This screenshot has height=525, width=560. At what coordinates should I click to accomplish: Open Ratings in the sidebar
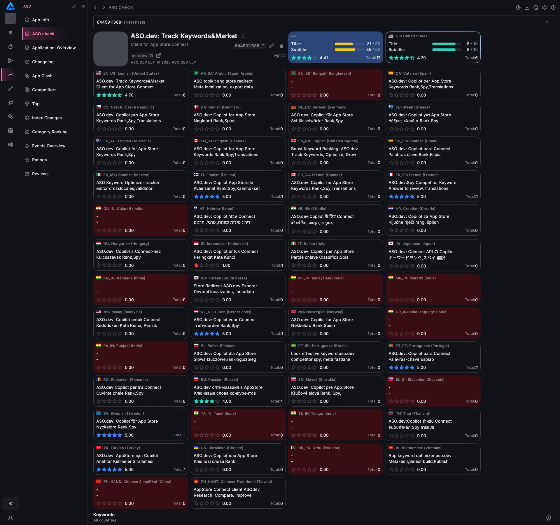pos(54,160)
